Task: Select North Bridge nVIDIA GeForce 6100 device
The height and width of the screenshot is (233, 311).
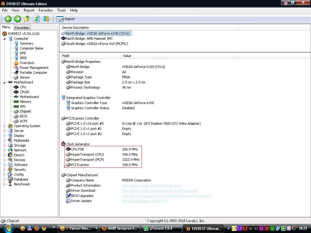Action: pyautogui.click(x=98, y=33)
